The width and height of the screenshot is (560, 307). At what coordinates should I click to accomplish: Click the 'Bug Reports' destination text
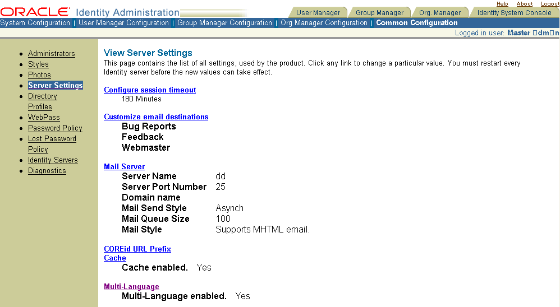[149, 126]
